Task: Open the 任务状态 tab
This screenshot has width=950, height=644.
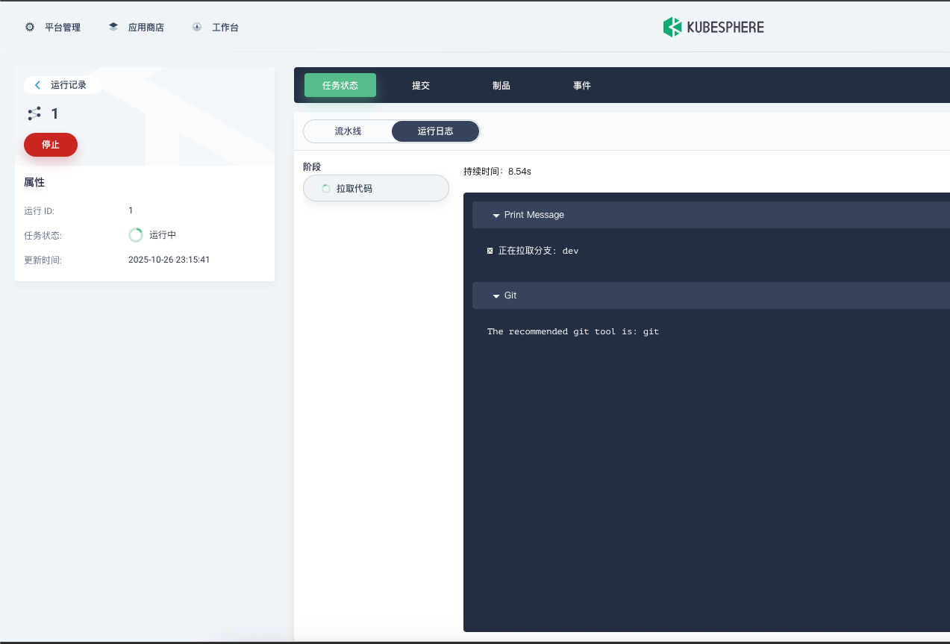Action: click(340, 86)
